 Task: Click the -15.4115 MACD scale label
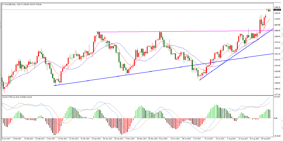pyautogui.click(x=278, y=136)
